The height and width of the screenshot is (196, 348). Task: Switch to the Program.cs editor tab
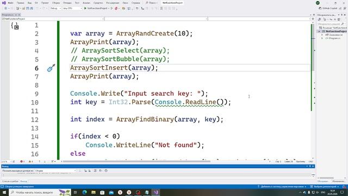(x=8, y=15)
